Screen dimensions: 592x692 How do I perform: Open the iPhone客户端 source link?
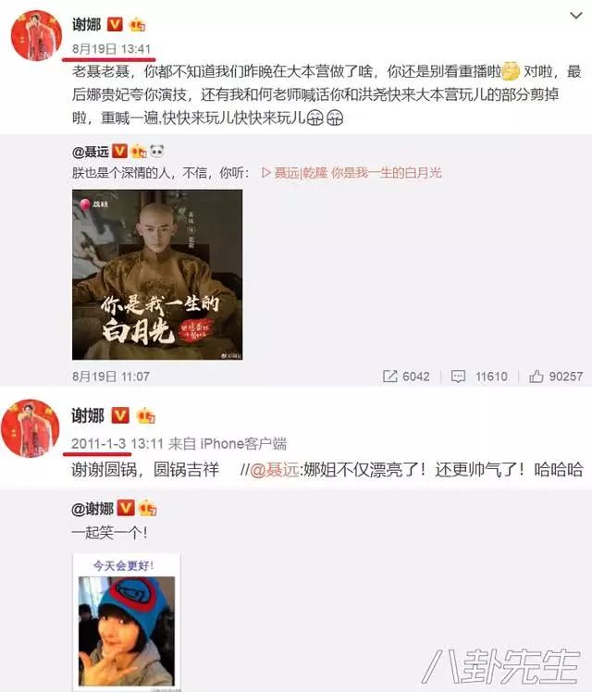243,443
